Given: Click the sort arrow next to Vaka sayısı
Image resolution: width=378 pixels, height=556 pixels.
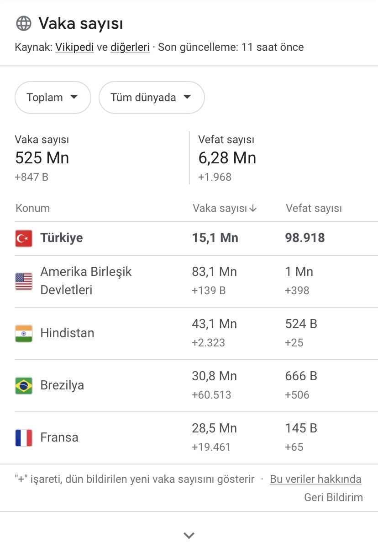Looking at the screenshot, I should [253, 209].
